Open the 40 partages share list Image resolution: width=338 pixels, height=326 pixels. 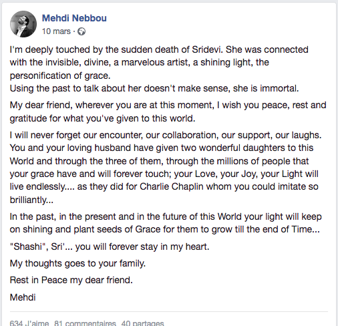coord(142,323)
